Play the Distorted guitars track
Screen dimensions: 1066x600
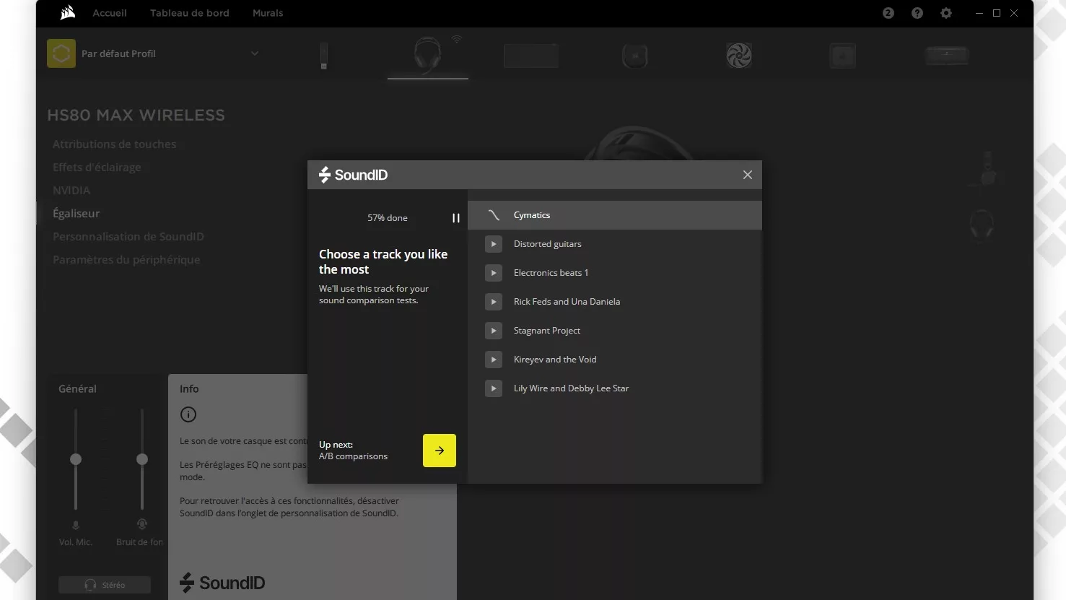coord(494,244)
